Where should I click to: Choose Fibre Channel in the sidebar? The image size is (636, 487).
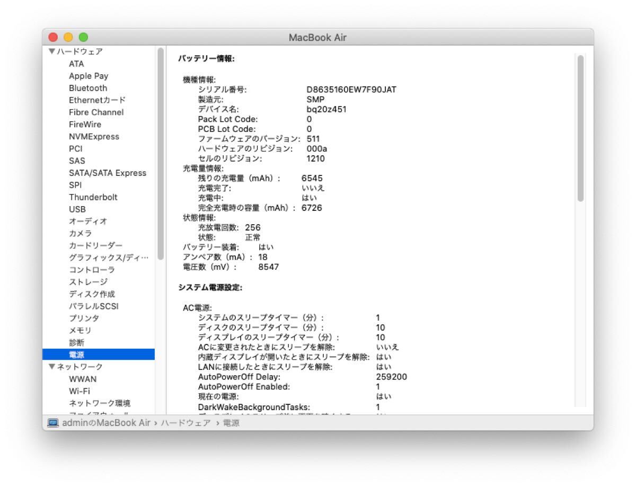(96, 112)
